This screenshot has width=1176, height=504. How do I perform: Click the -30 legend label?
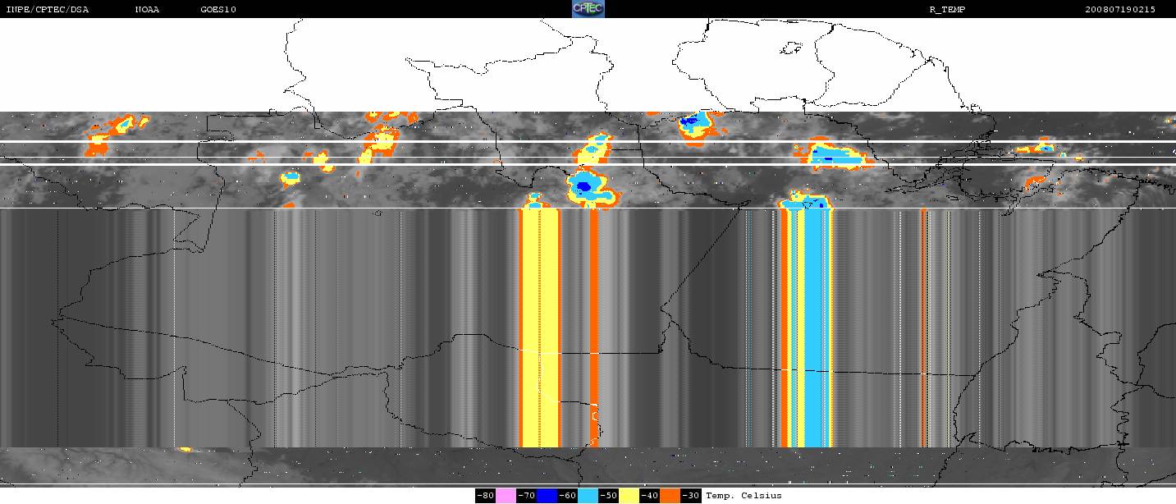pyautogui.click(x=690, y=496)
